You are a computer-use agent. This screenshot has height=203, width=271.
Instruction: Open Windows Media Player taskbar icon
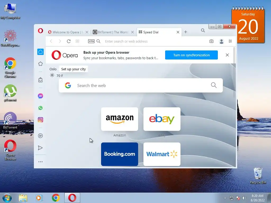pos(39,198)
